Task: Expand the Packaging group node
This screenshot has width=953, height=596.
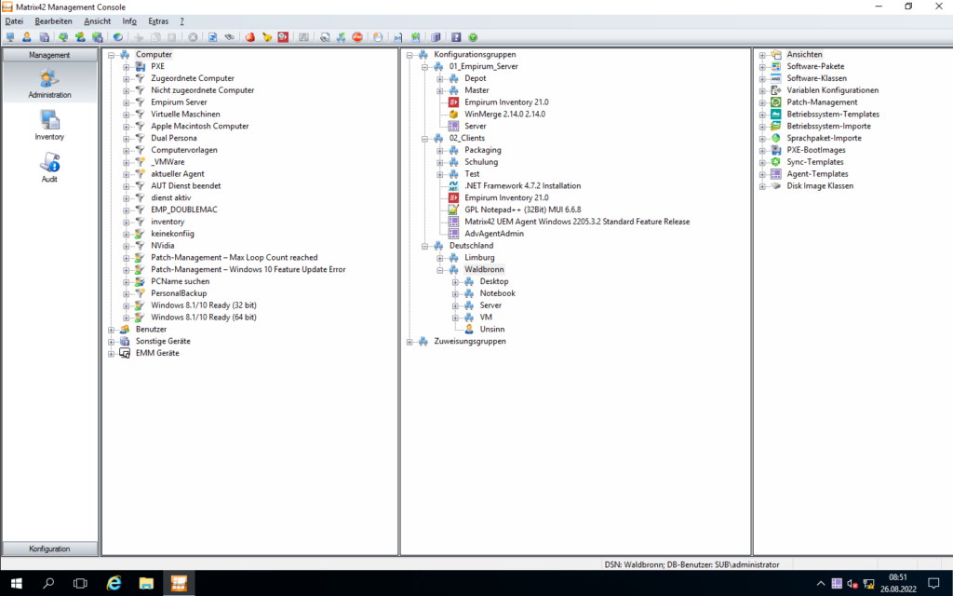Action: click(440, 150)
